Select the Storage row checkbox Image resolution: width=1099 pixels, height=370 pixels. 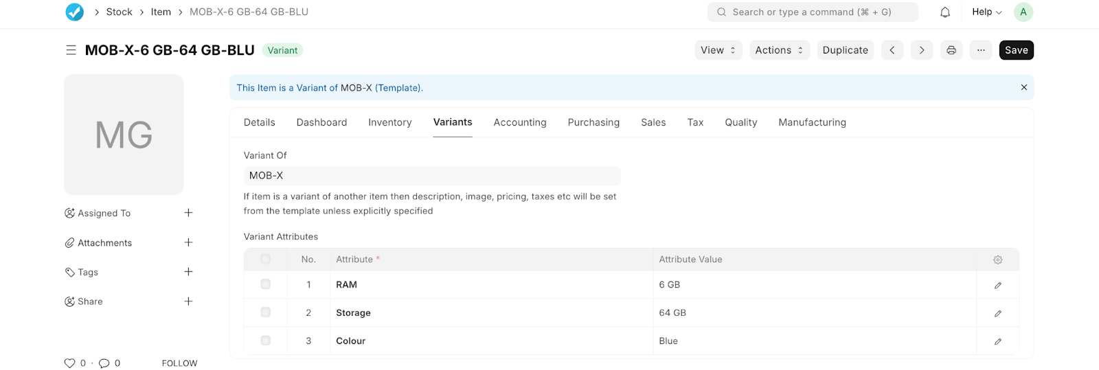(266, 312)
